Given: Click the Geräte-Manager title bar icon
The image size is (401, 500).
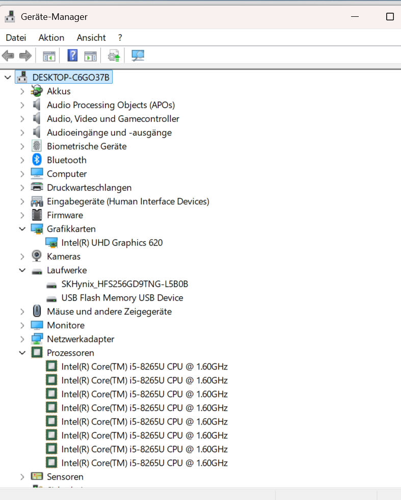Looking at the screenshot, I should [x=10, y=17].
